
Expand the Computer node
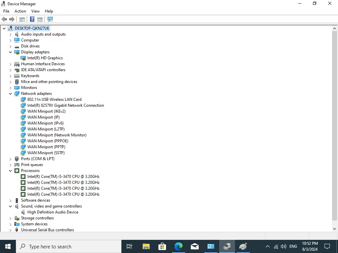pos(10,40)
